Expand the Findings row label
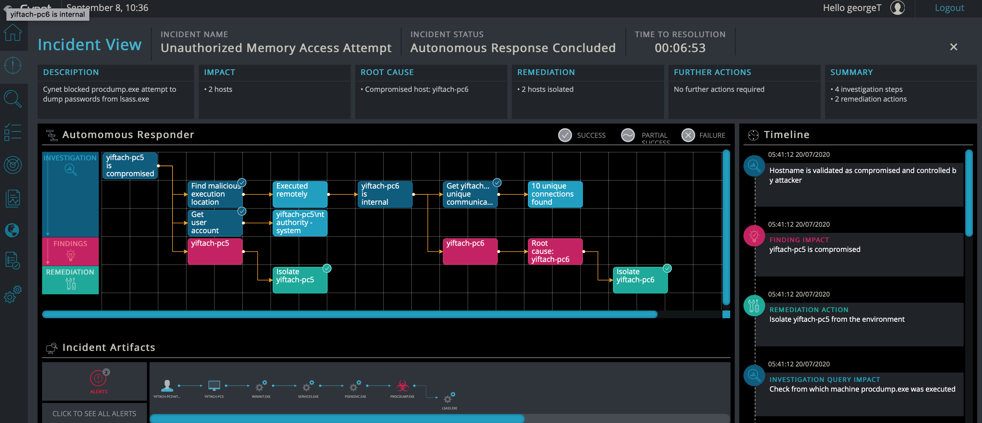The width and height of the screenshot is (982, 423). pyautogui.click(x=70, y=250)
